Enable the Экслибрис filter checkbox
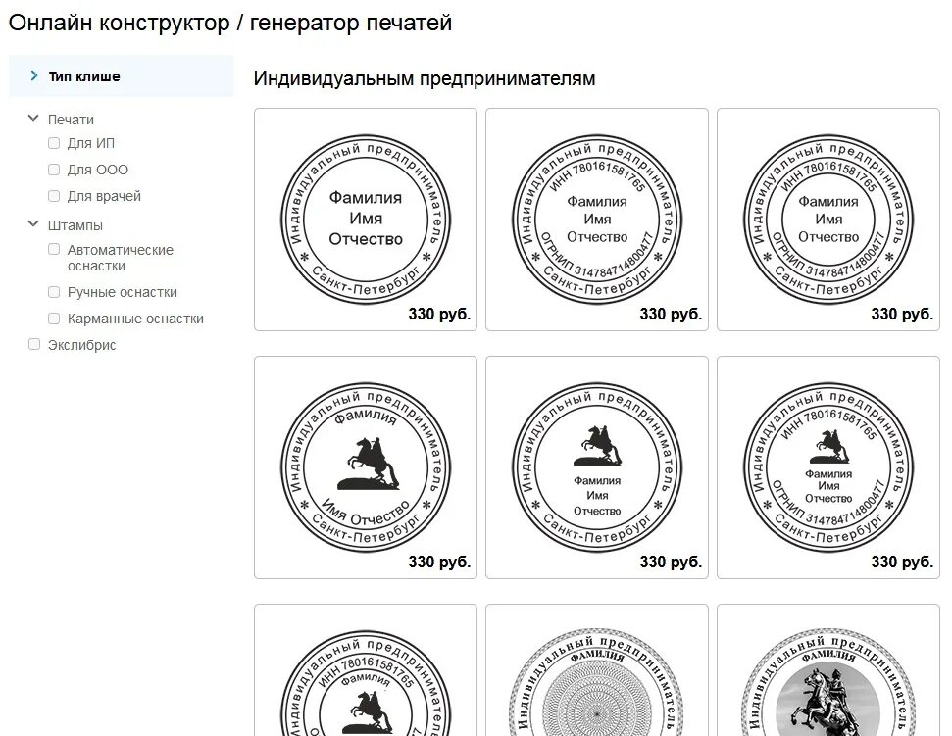952x736 pixels. pyautogui.click(x=34, y=345)
